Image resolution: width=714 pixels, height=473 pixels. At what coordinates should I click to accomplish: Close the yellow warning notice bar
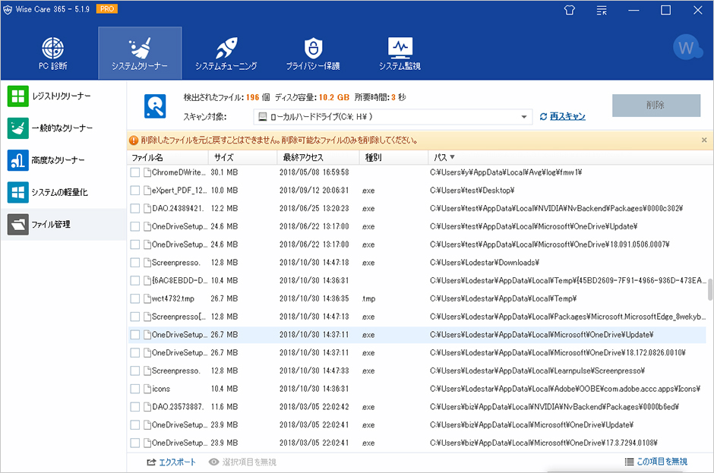(x=704, y=140)
